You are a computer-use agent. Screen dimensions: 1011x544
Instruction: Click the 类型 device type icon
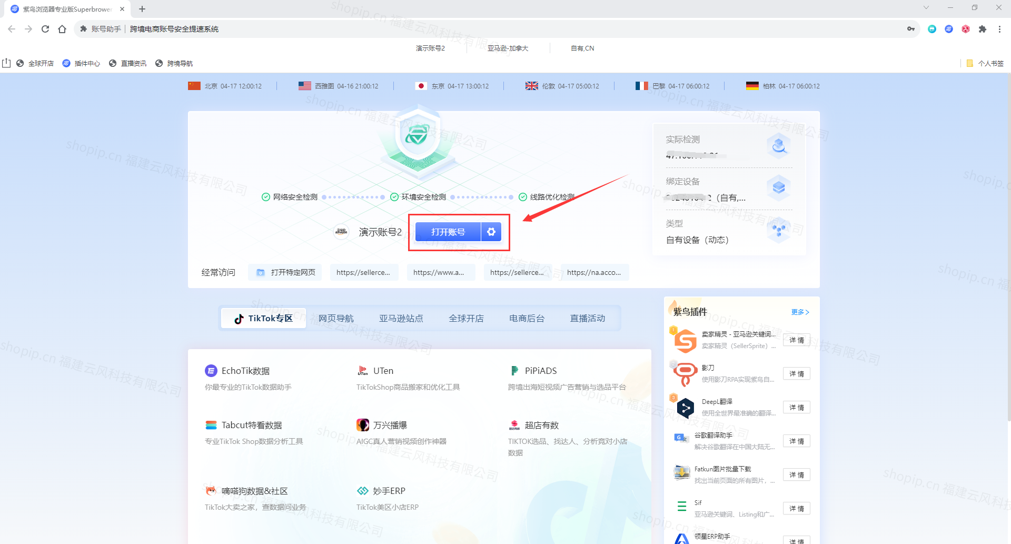click(779, 230)
